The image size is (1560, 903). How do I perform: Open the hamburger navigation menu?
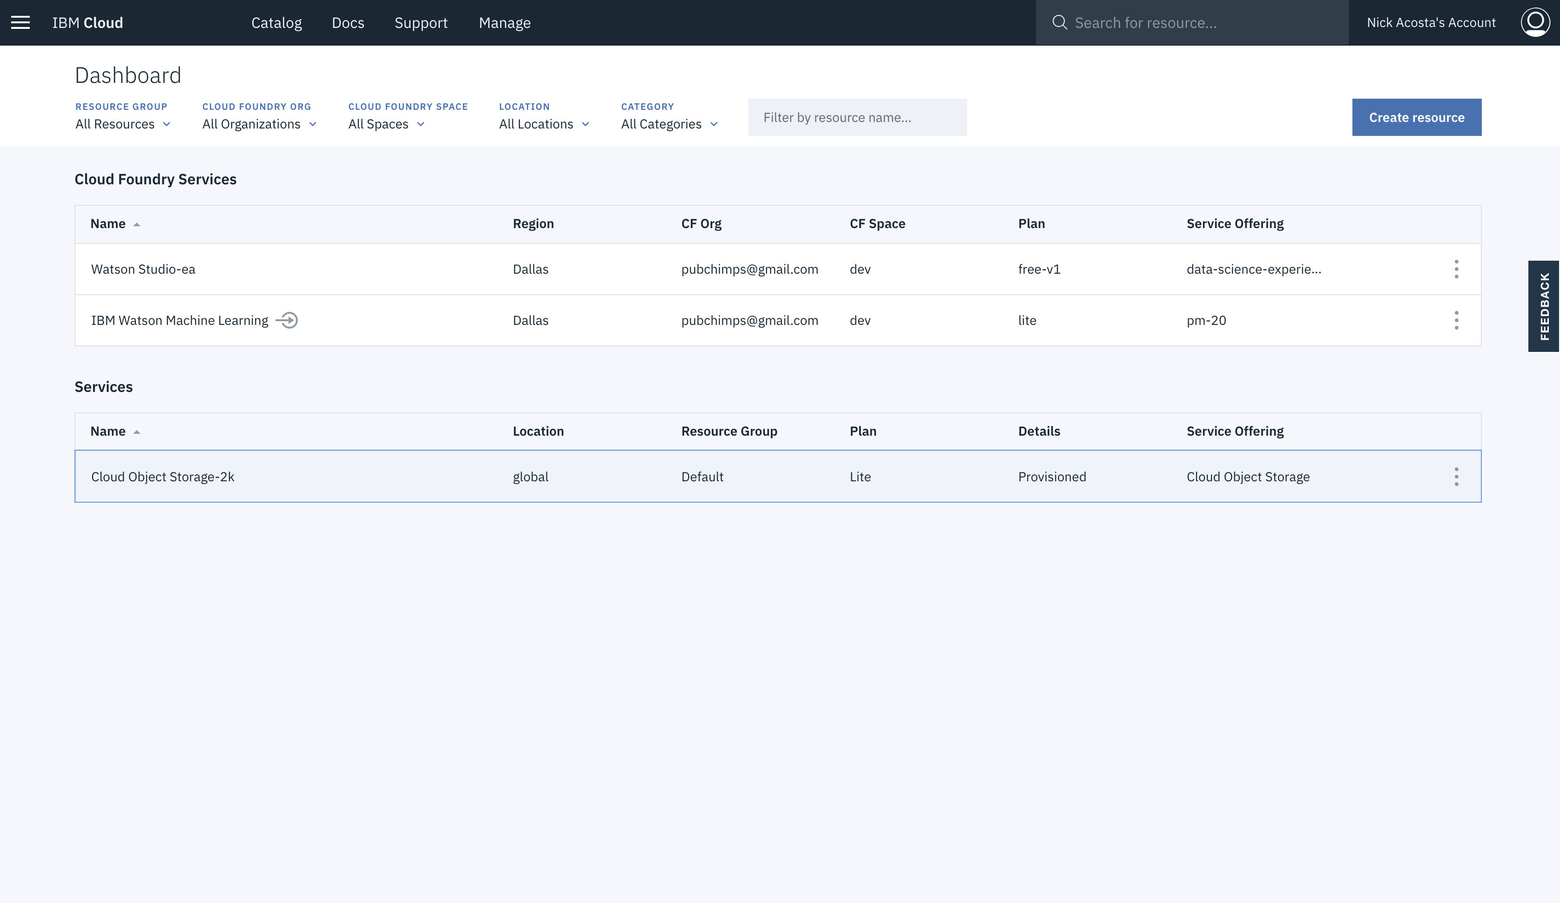pyautogui.click(x=20, y=23)
